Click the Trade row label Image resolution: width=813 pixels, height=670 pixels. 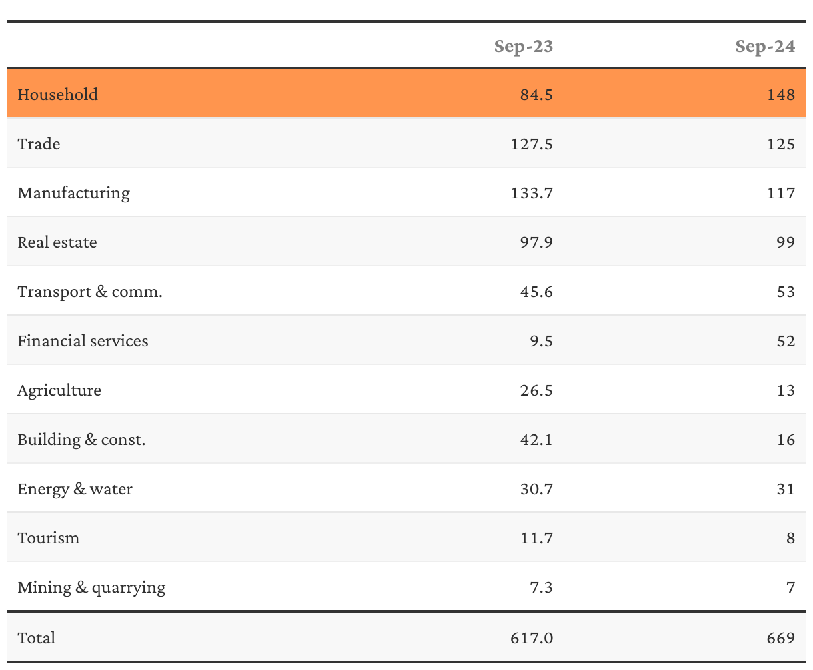click(x=39, y=144)
